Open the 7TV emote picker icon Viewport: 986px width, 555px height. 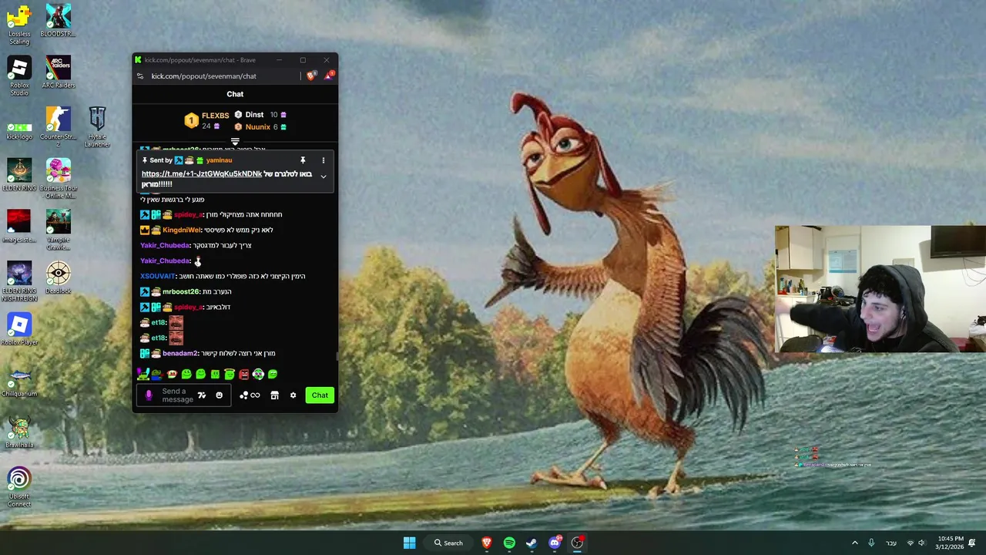(x=202, y=395)
